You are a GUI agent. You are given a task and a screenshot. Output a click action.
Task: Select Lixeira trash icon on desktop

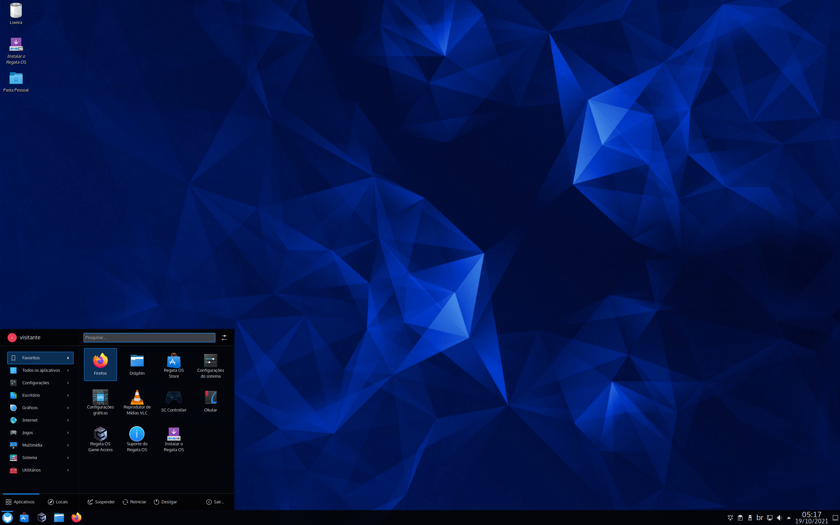coord(16,14)
